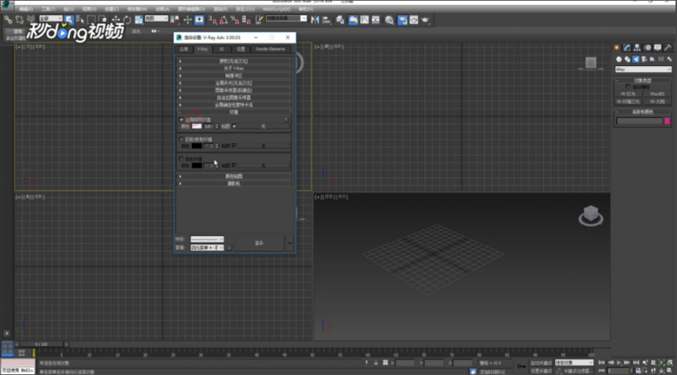Activate the Select Object tool

(x=68, y=20)
